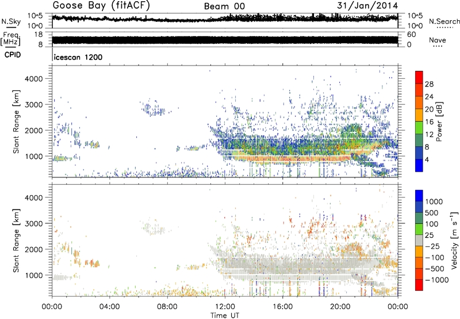The height and width of the screenshot is (319, 460).
Task: Click 'Slant Range [km]' label of velocity panel
Action: [x=16, y=240]
